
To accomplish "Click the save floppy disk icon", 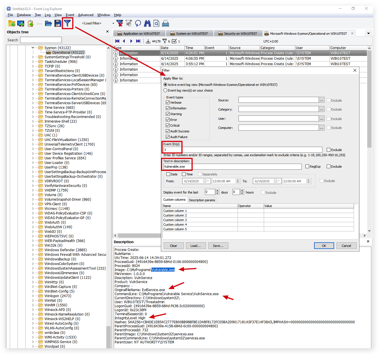I will tap(57, 23).
